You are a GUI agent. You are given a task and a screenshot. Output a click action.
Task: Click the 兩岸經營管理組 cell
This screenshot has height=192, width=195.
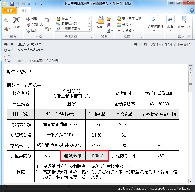pyautogui.click(x=159, y=93)
